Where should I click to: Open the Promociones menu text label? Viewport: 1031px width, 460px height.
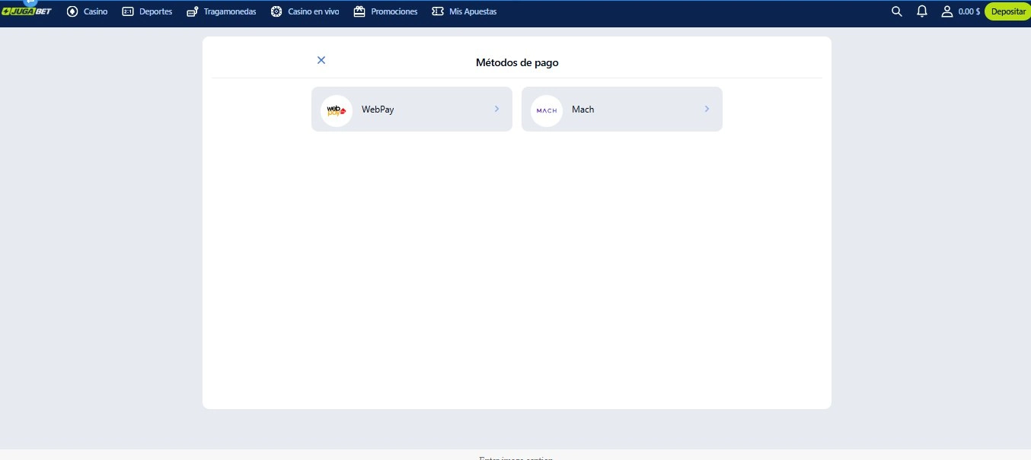(394, 11)
